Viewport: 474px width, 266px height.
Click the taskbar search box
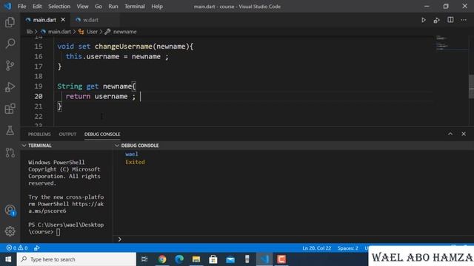click(x=76, y=259)
